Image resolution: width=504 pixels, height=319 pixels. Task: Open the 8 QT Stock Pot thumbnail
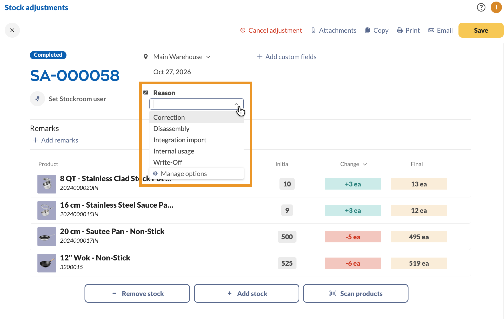47,184
